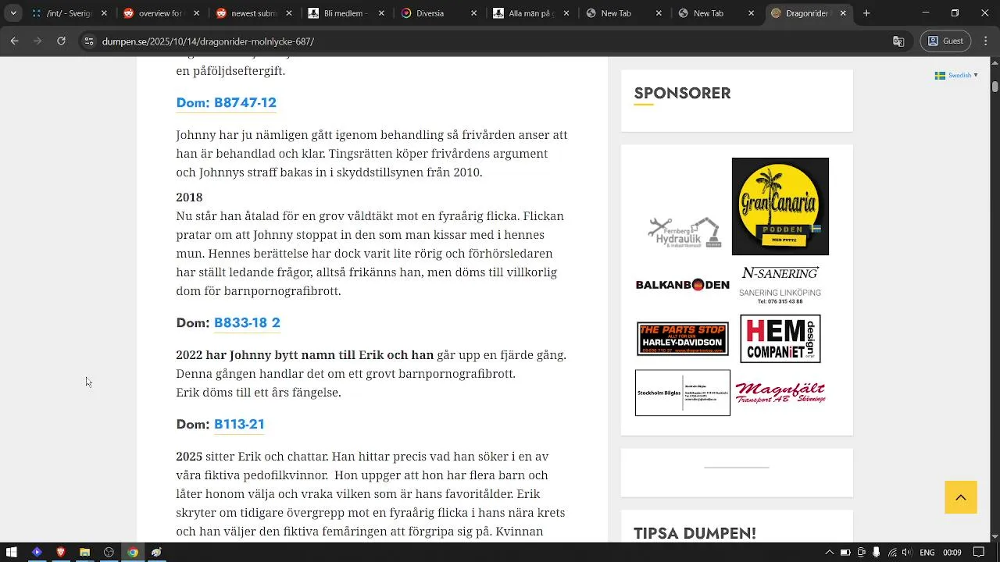1000x562 pixels.
Task: Click the TIPSA DUMPEN! heading
Action: [x=695, y=533]
